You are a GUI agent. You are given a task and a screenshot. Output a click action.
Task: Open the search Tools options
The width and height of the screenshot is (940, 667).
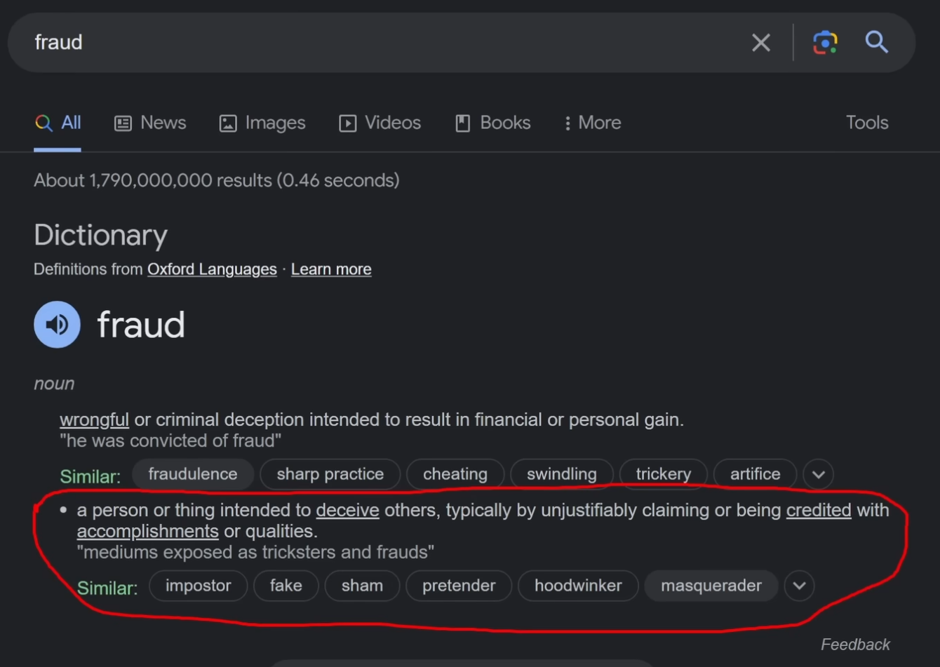coord(867,123)
